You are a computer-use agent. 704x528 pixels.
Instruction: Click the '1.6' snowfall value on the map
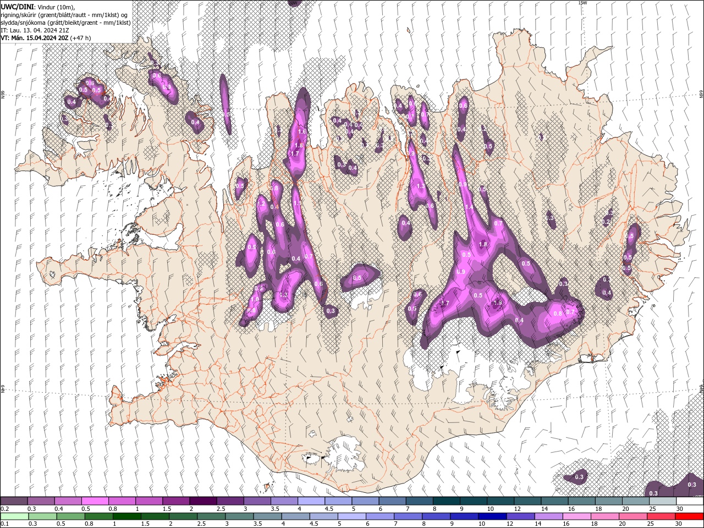(301, 131)
